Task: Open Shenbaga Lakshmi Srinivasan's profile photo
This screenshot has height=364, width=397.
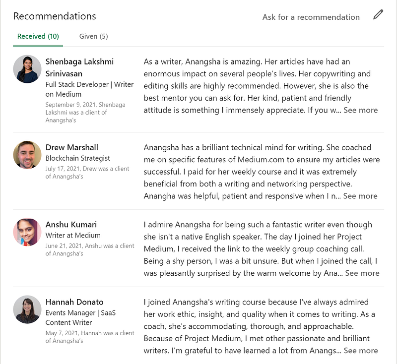Action: 27,69
